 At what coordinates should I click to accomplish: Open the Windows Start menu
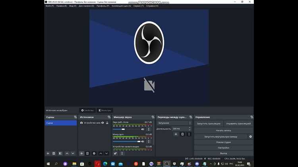48,164
